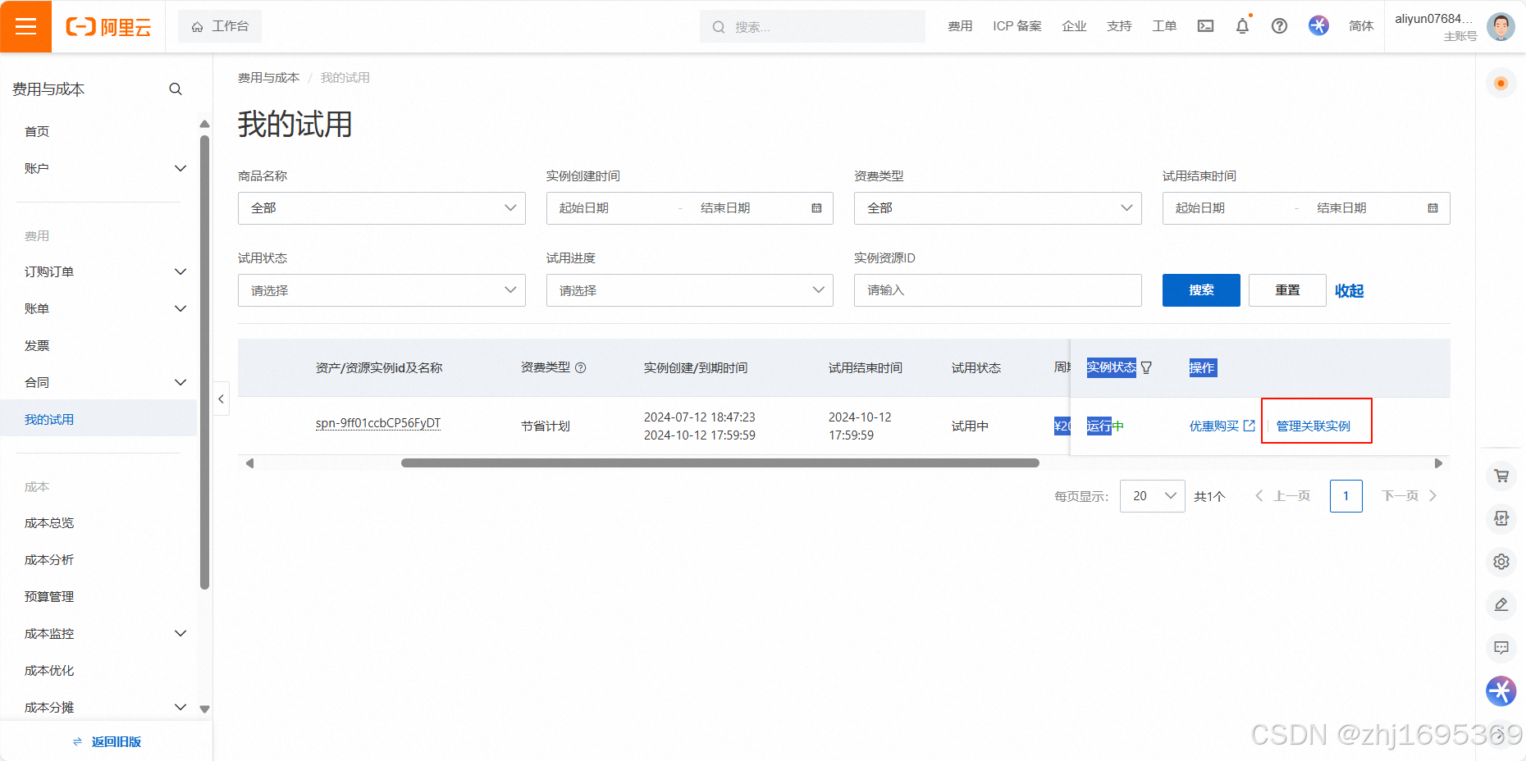Click the blue 搜索 button

1201,290
